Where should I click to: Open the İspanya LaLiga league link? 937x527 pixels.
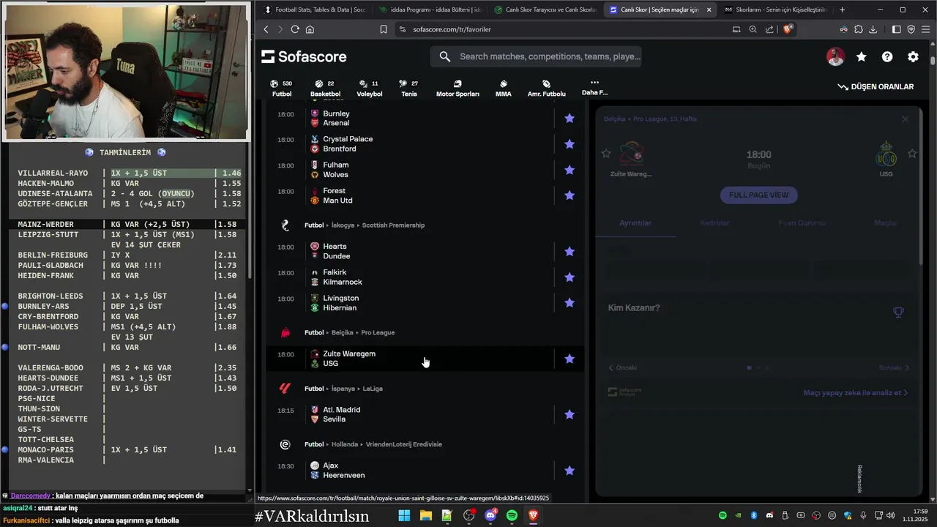(373, 389)
